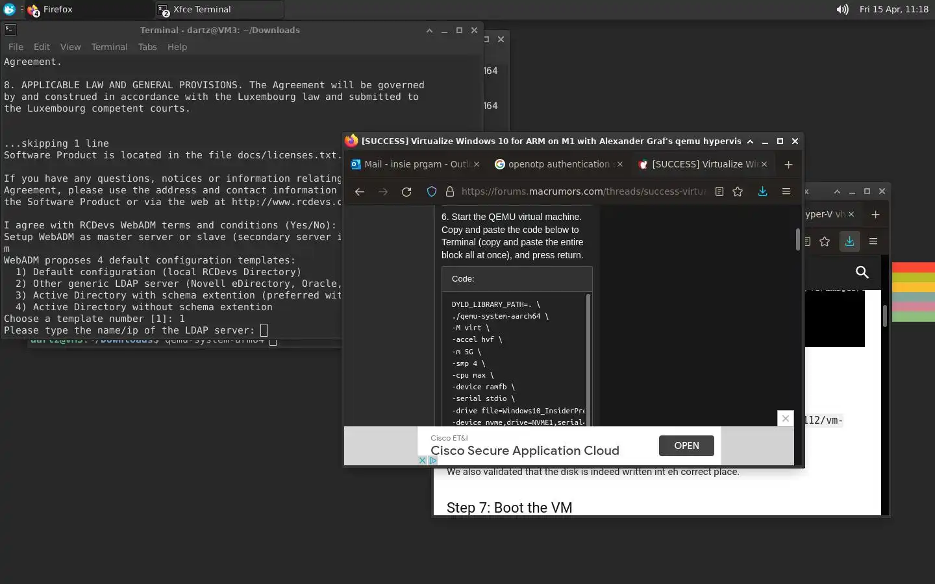Open the Tabs menu in the terminal

click(x=147, y=47)
